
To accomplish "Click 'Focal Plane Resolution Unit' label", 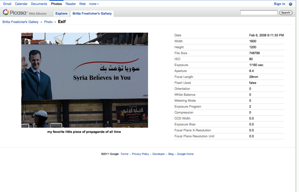I will (194, 136).
